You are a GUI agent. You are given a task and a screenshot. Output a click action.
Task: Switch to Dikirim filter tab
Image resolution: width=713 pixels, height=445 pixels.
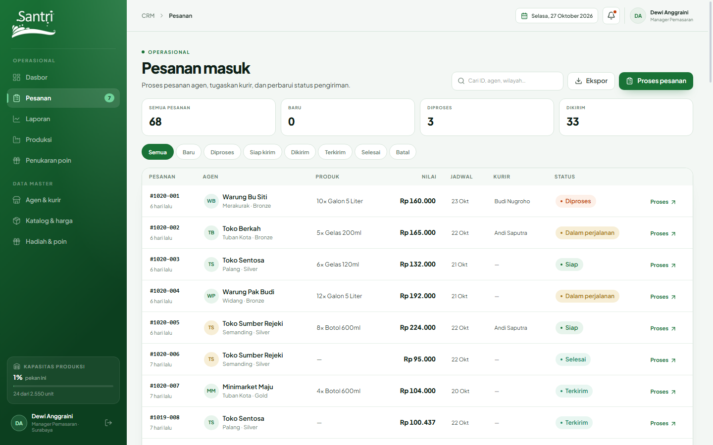[x=300, y=152]
